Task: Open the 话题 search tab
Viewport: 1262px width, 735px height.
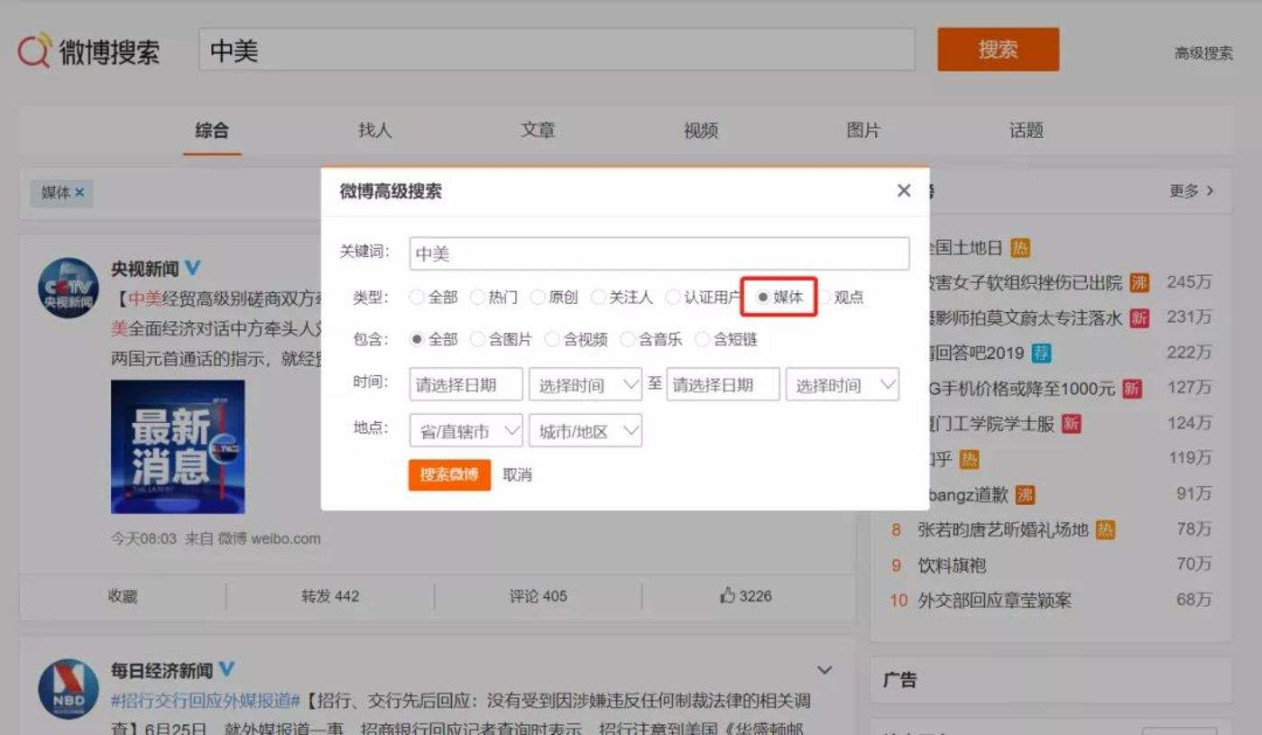Action: (x=1025, y=131)
